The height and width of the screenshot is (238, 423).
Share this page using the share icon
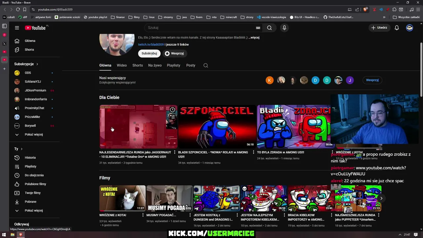coord(357,10)
